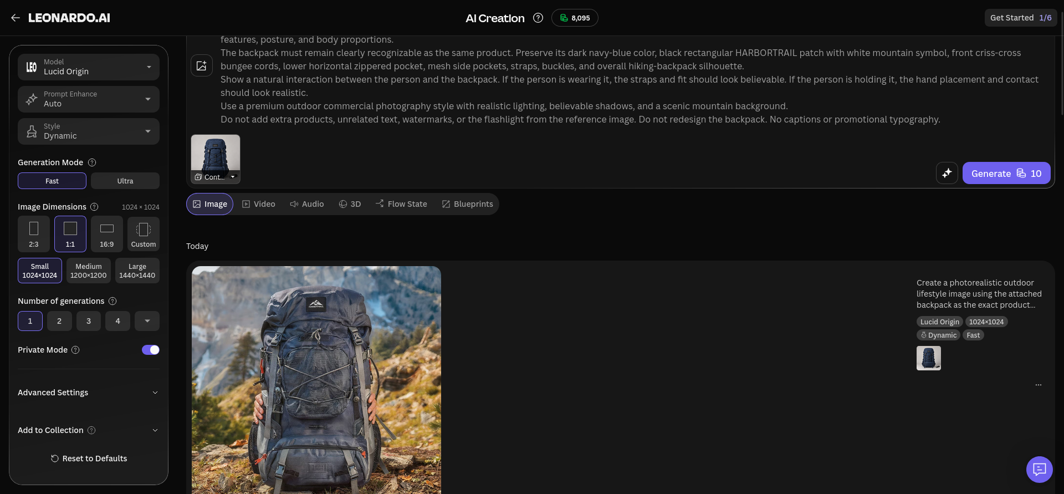
Task: Choose the Custom aspect ratio
Action: point(144,234)
